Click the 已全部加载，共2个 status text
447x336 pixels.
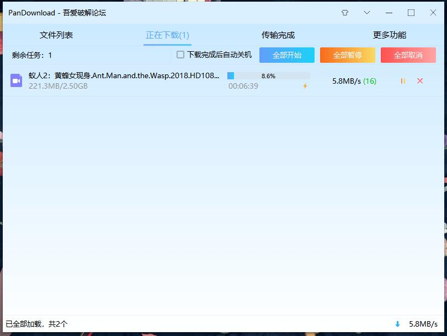point(36,324)
